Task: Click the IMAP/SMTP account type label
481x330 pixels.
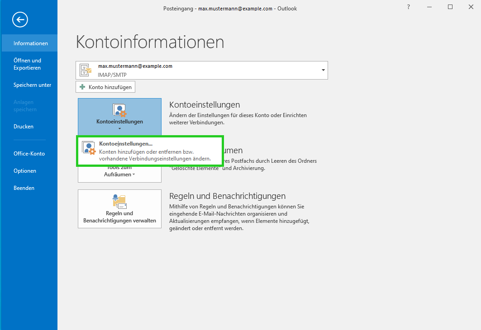Action: coord(112,75)
